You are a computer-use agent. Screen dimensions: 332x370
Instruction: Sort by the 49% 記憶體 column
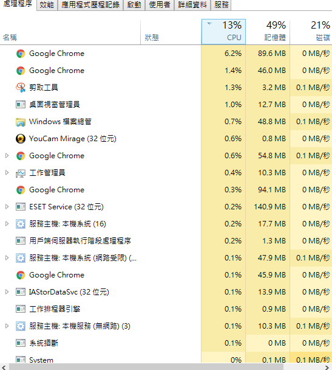tap(268, 32)
